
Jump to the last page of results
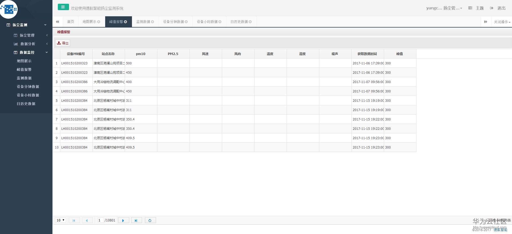pos(136,220)
